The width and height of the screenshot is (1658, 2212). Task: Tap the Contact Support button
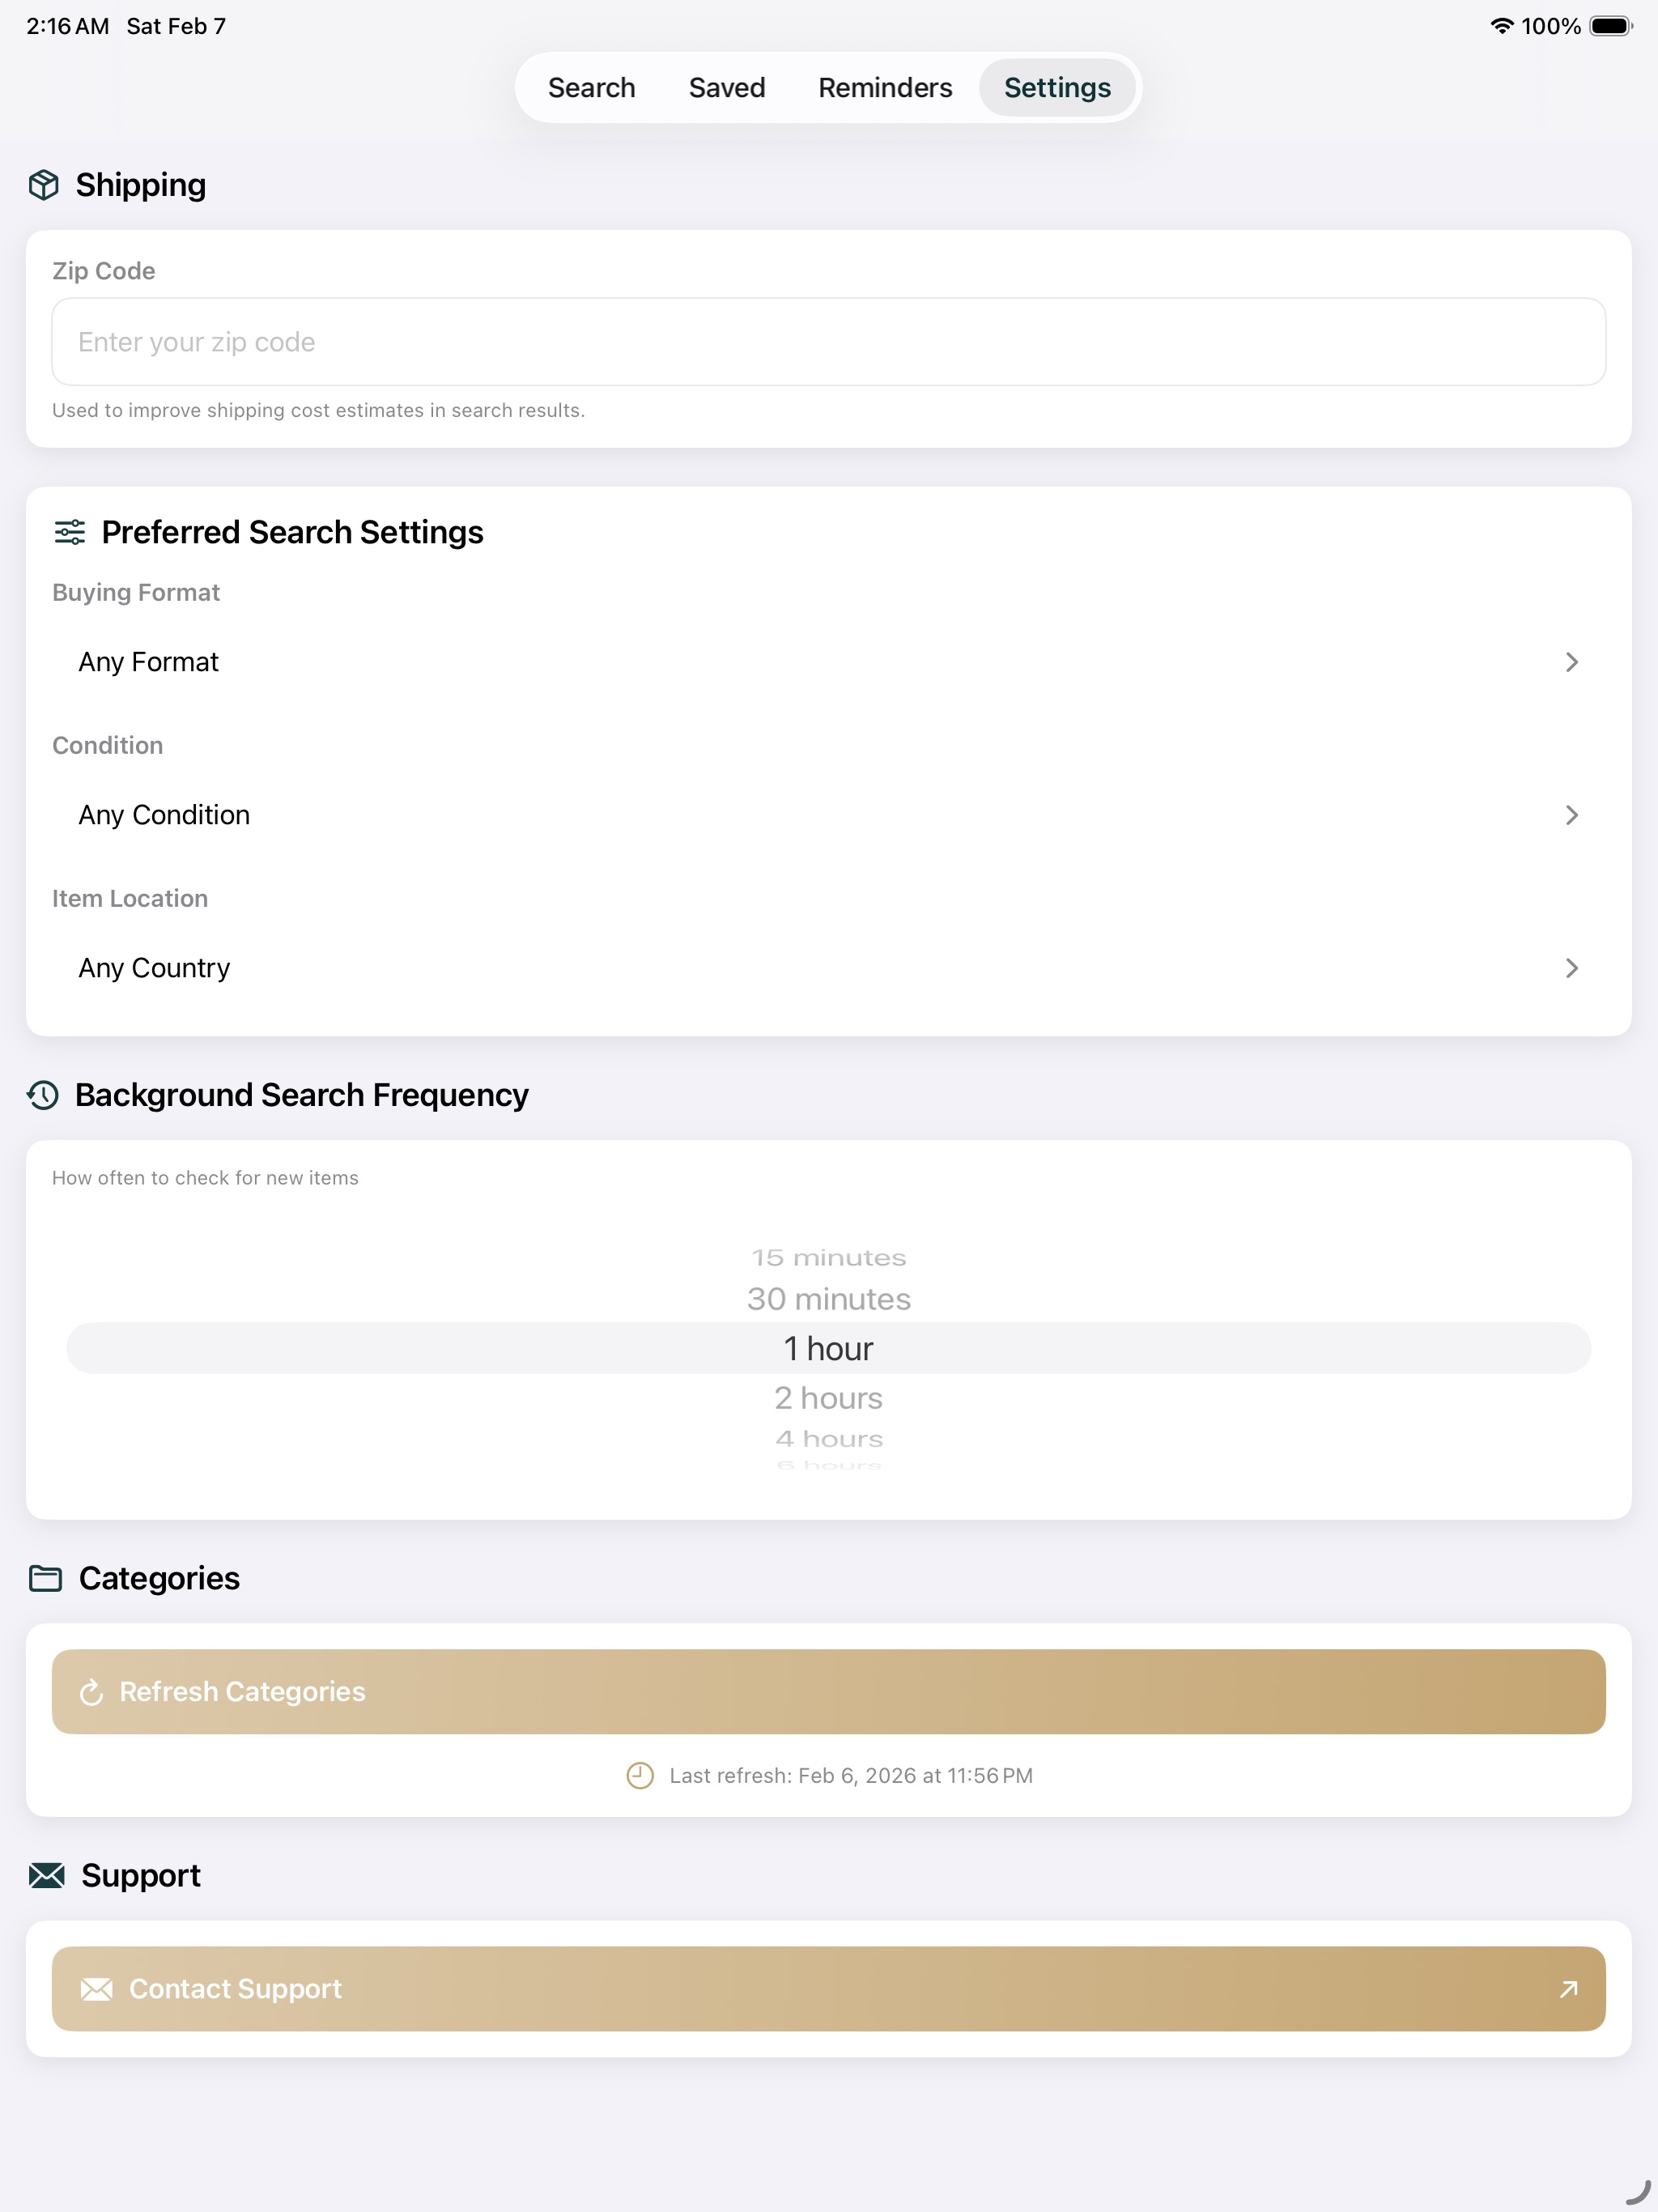[829, 1989]
